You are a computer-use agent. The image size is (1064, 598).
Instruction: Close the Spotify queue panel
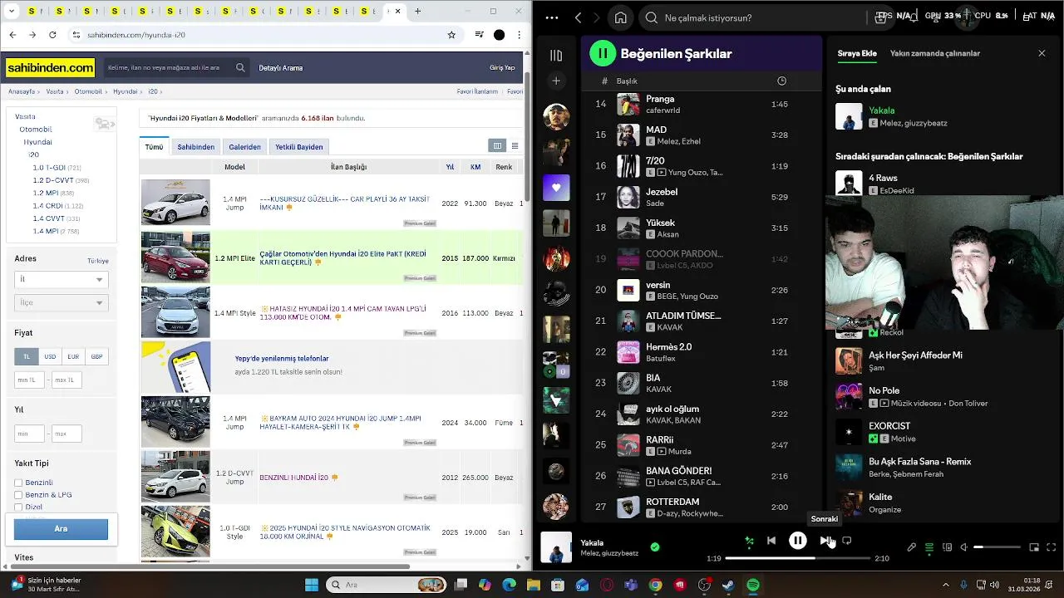tap(1042, 53)
